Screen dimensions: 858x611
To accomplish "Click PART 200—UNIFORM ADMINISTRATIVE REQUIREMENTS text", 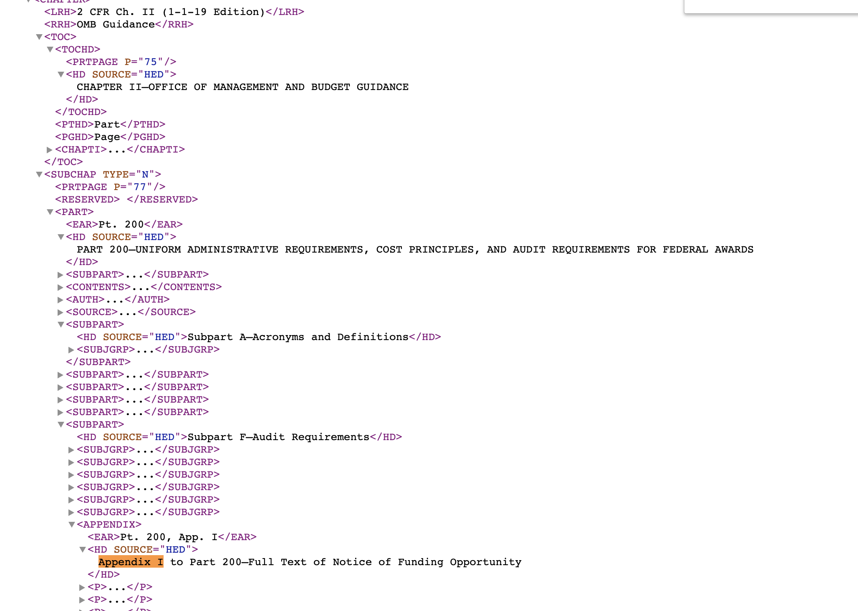I will 415,249.
